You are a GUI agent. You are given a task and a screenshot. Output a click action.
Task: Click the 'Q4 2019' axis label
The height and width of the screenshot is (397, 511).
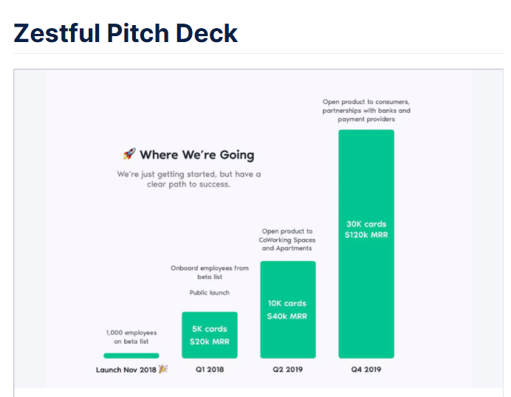click(366, 369)
